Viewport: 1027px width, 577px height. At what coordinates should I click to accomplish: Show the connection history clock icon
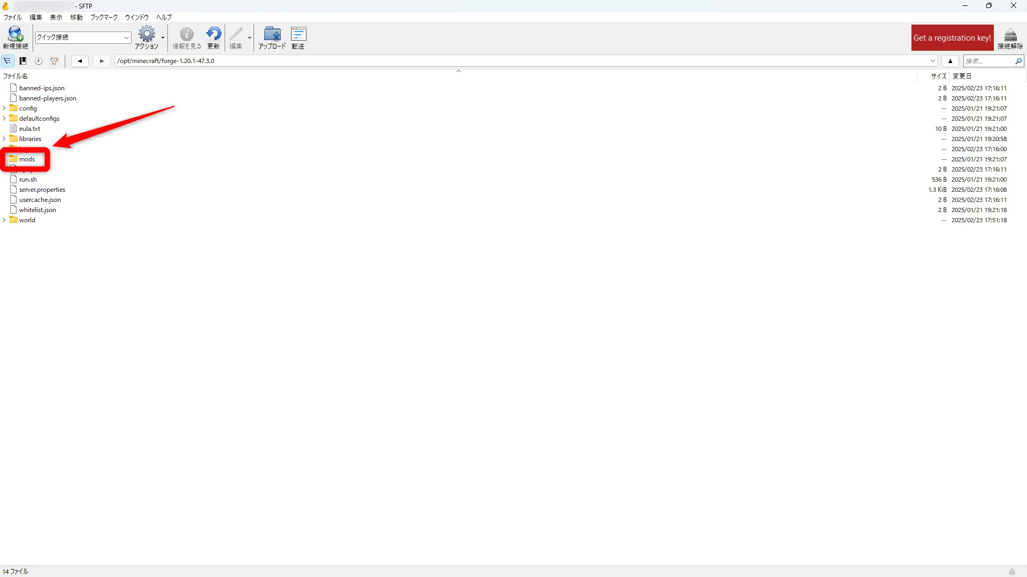39,61
